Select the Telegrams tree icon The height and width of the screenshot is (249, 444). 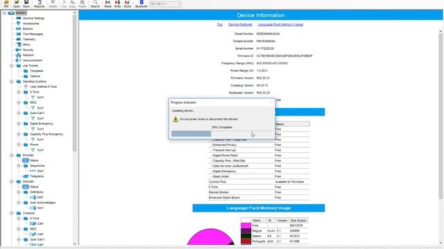26,176
